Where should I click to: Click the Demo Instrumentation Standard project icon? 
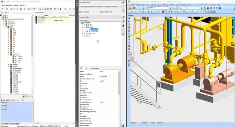pyautogui.click(x=3, y=19)
